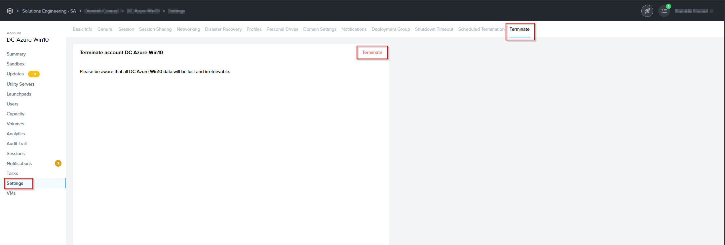Click the cube home logo icon
The width and height of the screenshot is (725, 245).
click(x=10, y=11)
